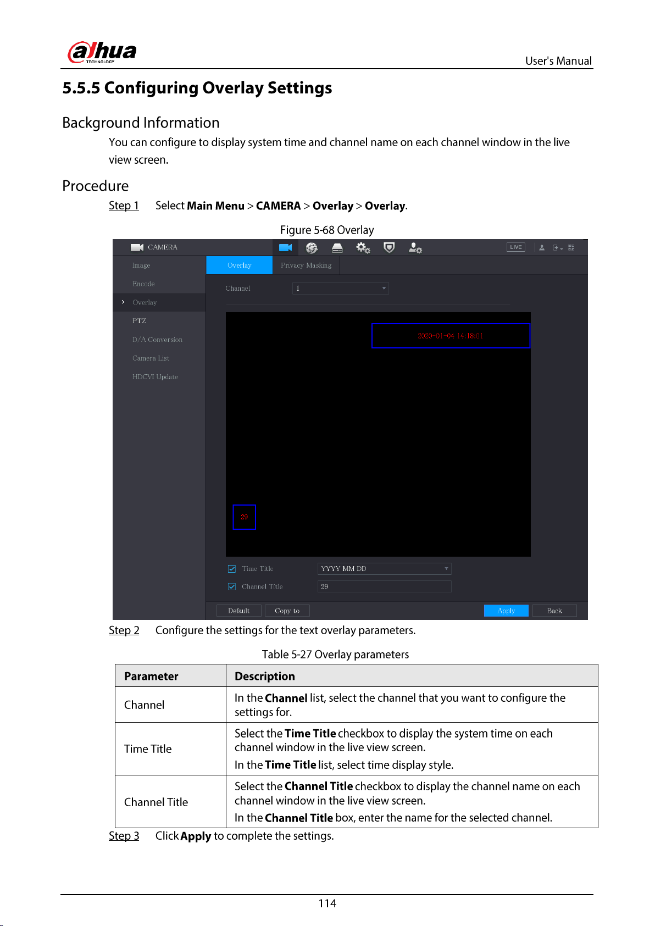Open the System gears icon
This screenshot has width=655, height=926.
point(363,248)
